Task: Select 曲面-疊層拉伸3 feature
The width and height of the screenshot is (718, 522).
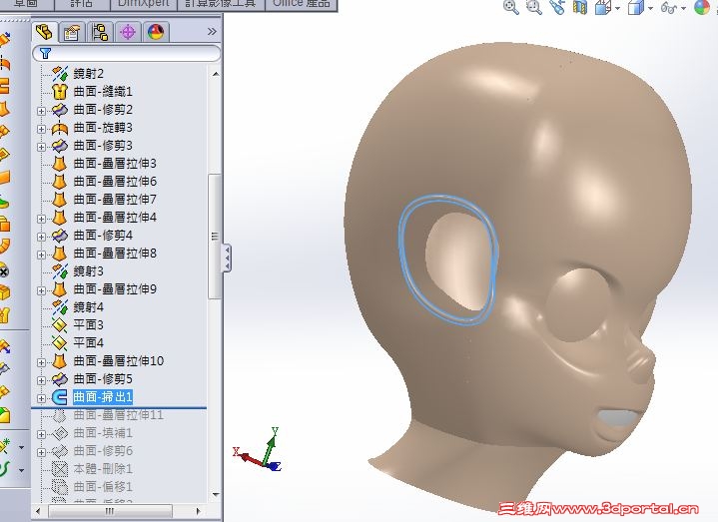Action: tap(115, 164)
